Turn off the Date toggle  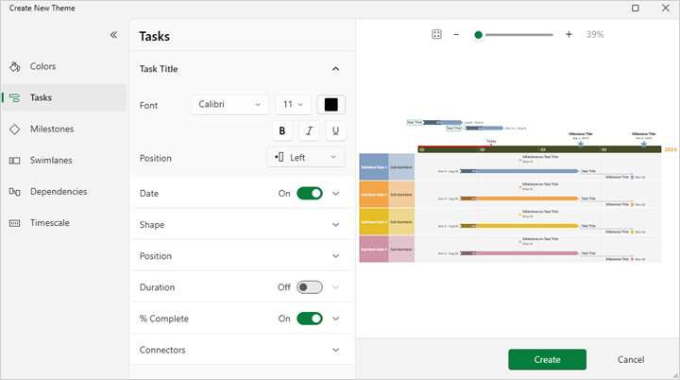pos(309,194)
